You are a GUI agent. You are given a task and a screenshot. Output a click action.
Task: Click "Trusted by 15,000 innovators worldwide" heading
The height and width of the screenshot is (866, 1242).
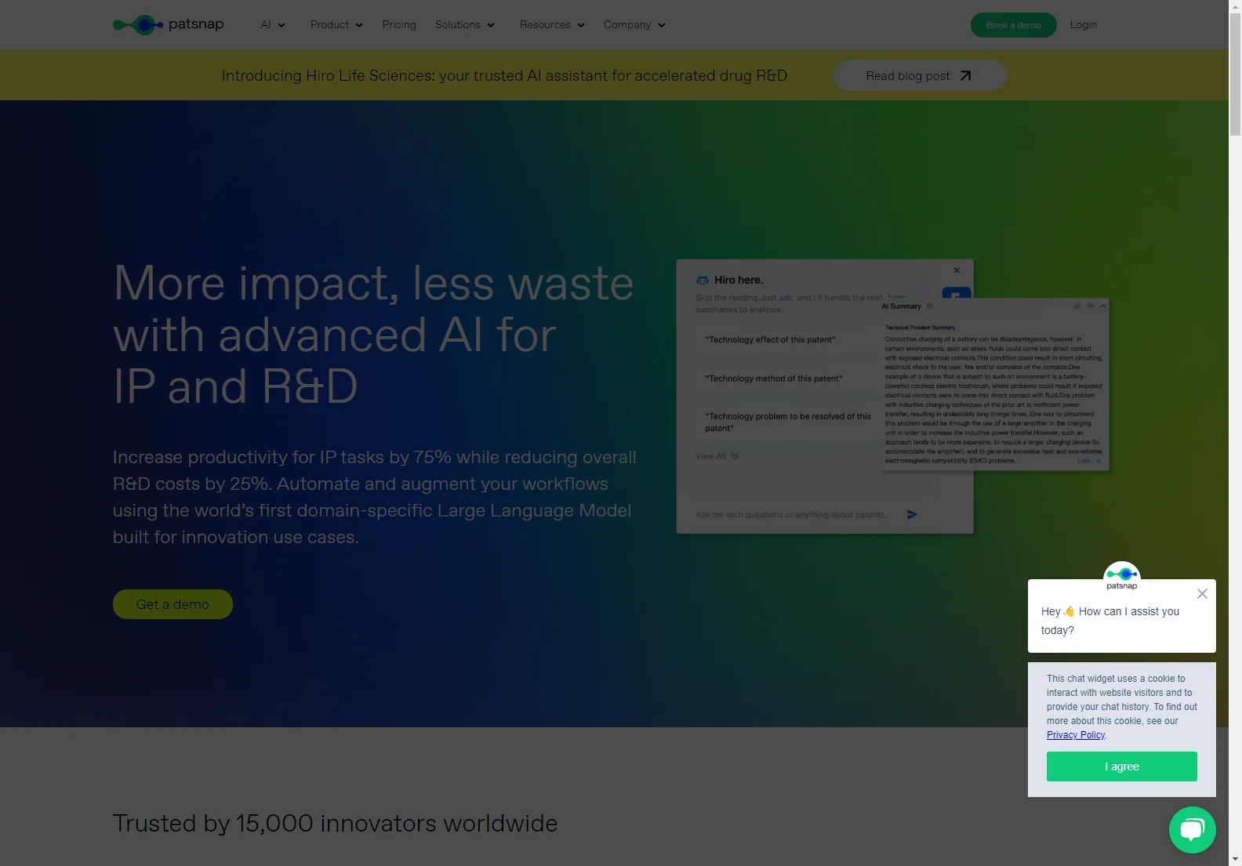[x=335, y=824]
